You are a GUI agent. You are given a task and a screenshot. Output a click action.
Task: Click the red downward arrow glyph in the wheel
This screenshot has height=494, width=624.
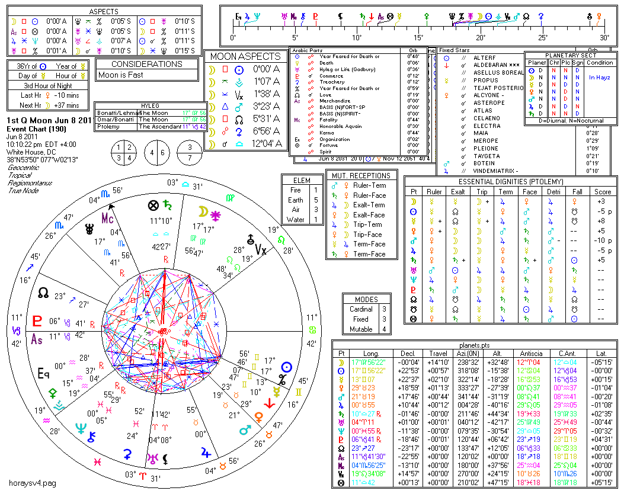270,404
